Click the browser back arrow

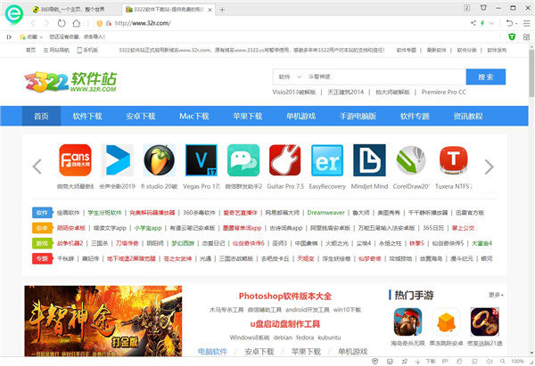coord(33,23)
